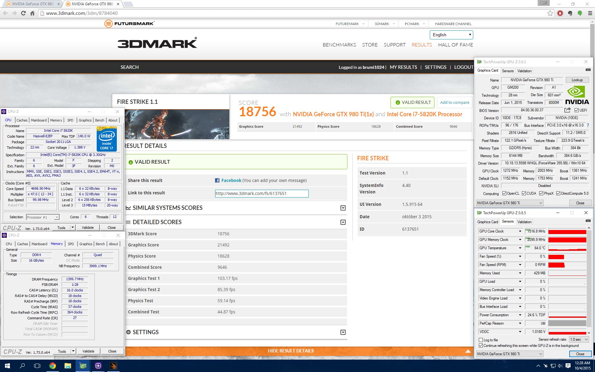Toggle the OpenCL checkbox
This screenshot has width=595, height=372.
[x=504, y=193]
